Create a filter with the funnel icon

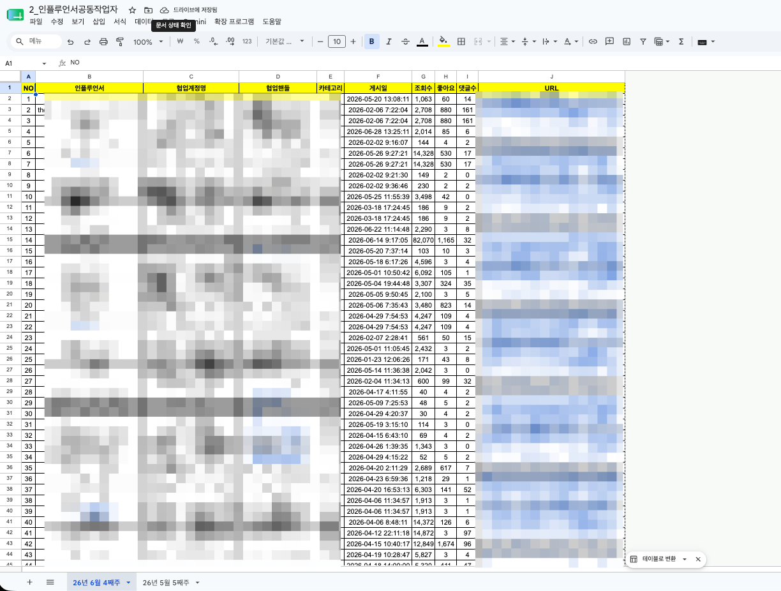pos(643,41)
